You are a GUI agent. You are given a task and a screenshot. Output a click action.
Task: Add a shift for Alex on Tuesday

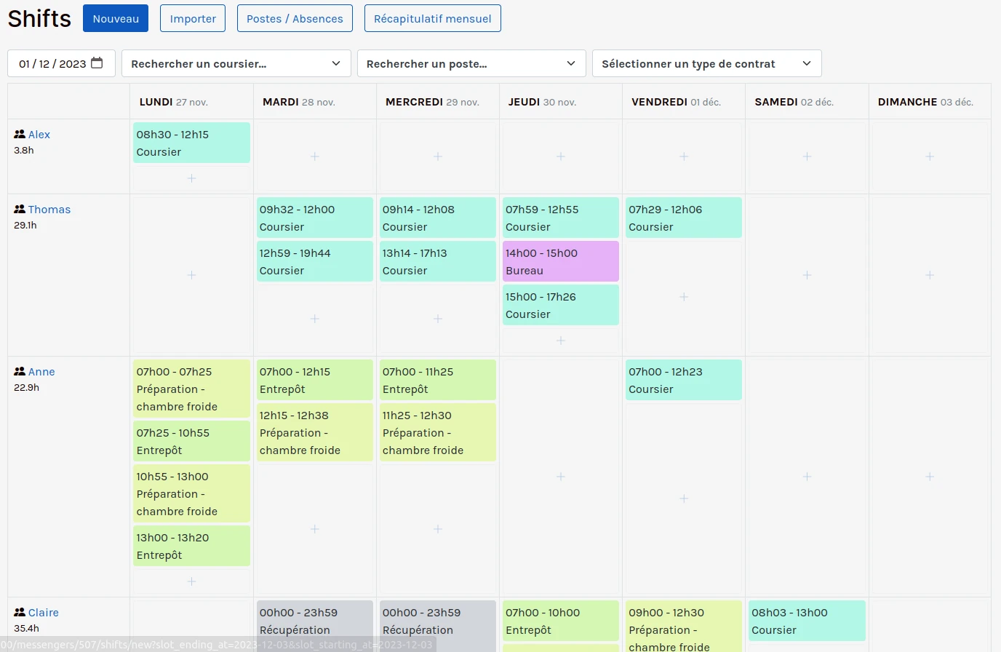coord(314,156)
